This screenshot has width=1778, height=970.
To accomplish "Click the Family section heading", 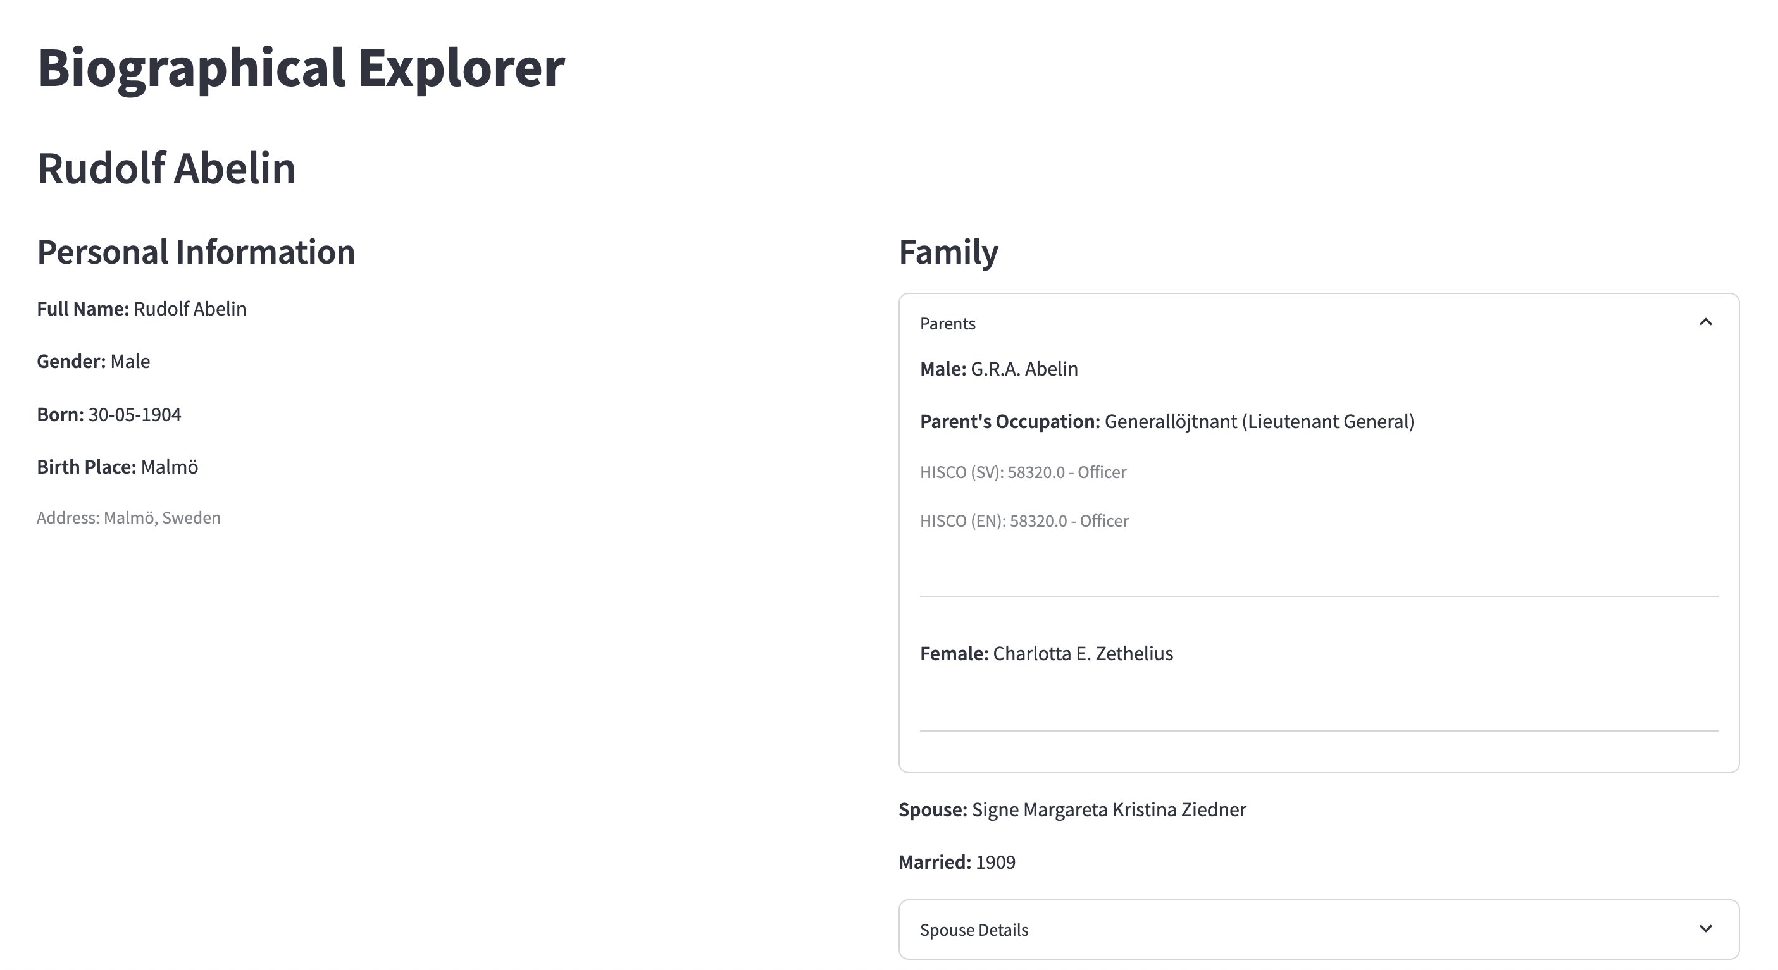I will [948, 252].
